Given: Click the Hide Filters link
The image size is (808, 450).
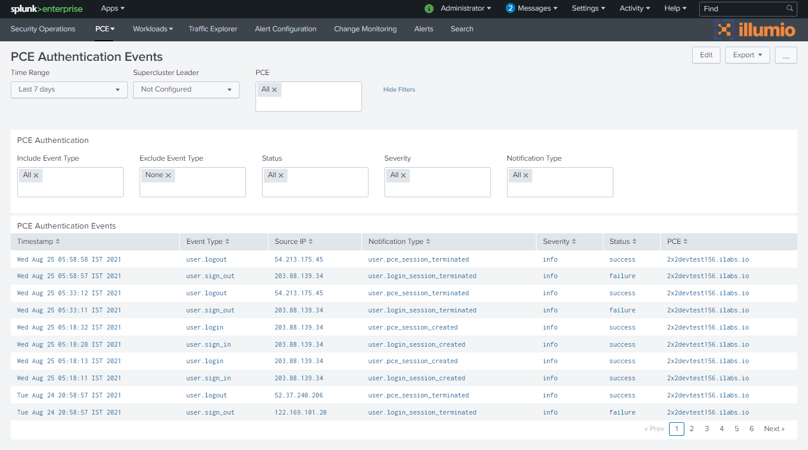Looking at the screenshot, I should tap(399, 90).
